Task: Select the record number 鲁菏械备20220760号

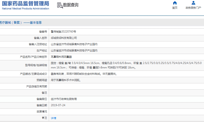Action: pos(63,31)
